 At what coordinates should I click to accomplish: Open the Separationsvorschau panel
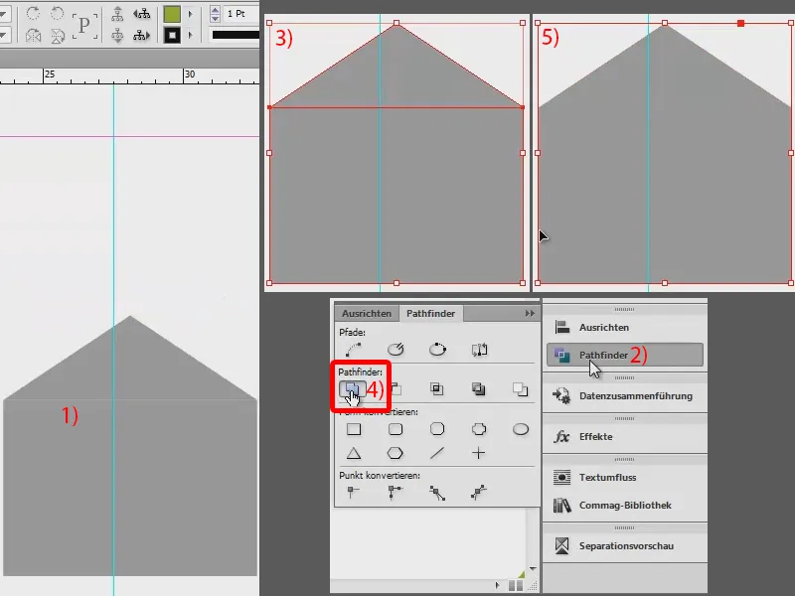pos(625,545)
